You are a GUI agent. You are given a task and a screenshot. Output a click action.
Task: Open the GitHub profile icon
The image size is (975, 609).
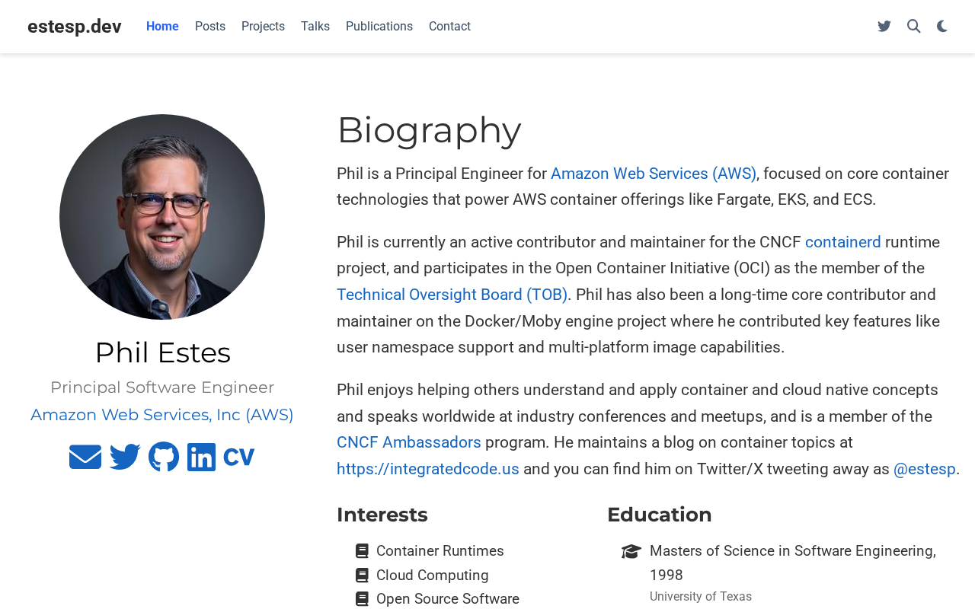click(x=164, y=457)
